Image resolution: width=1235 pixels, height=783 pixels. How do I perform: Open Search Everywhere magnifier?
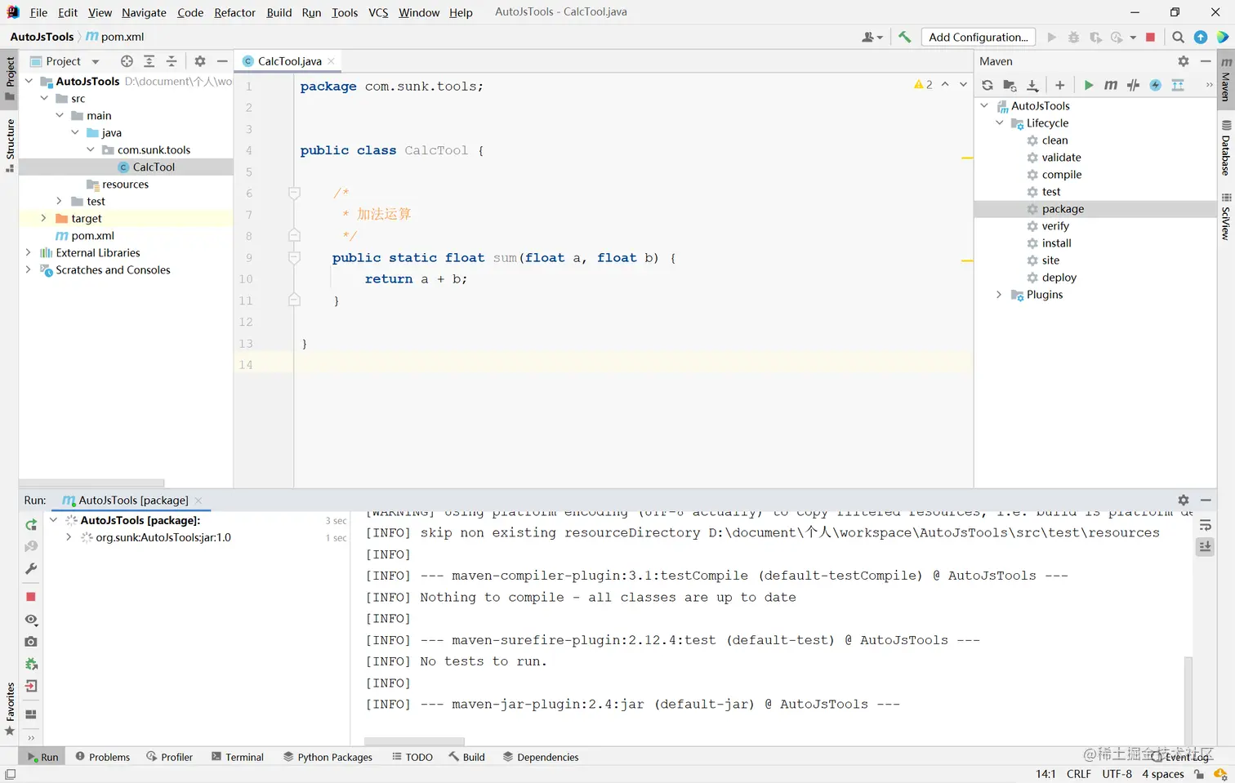click(x=1178, y=37)
